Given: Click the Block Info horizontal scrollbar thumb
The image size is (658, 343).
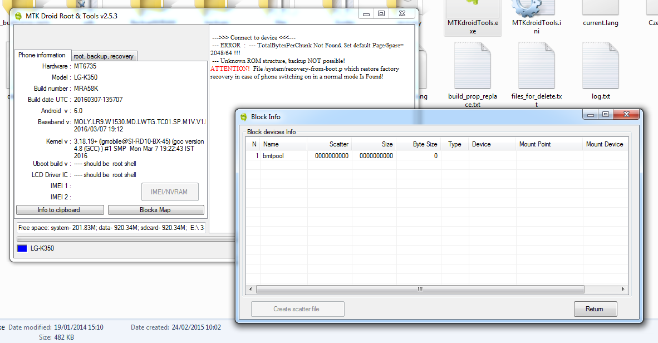Looking at the screenshot, I should pyautogui.click(x=420, y=289).
